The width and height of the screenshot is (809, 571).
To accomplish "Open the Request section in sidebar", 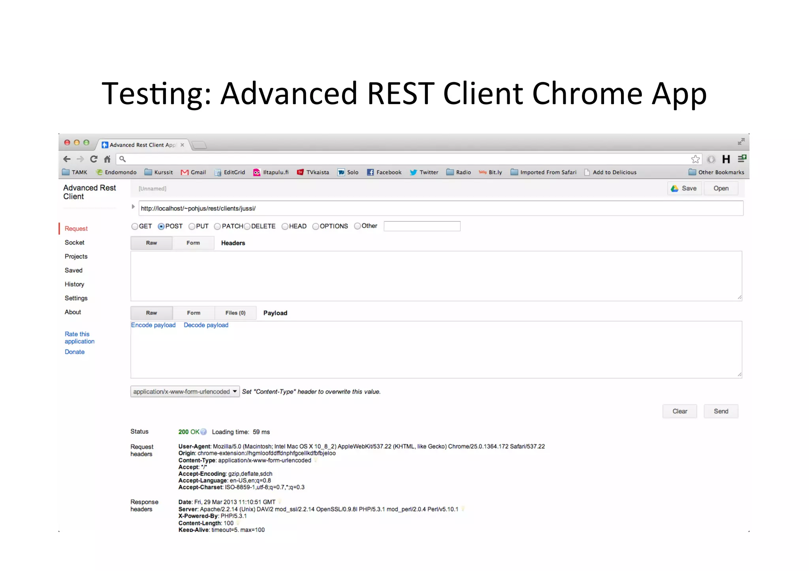I will coord(76,228).
